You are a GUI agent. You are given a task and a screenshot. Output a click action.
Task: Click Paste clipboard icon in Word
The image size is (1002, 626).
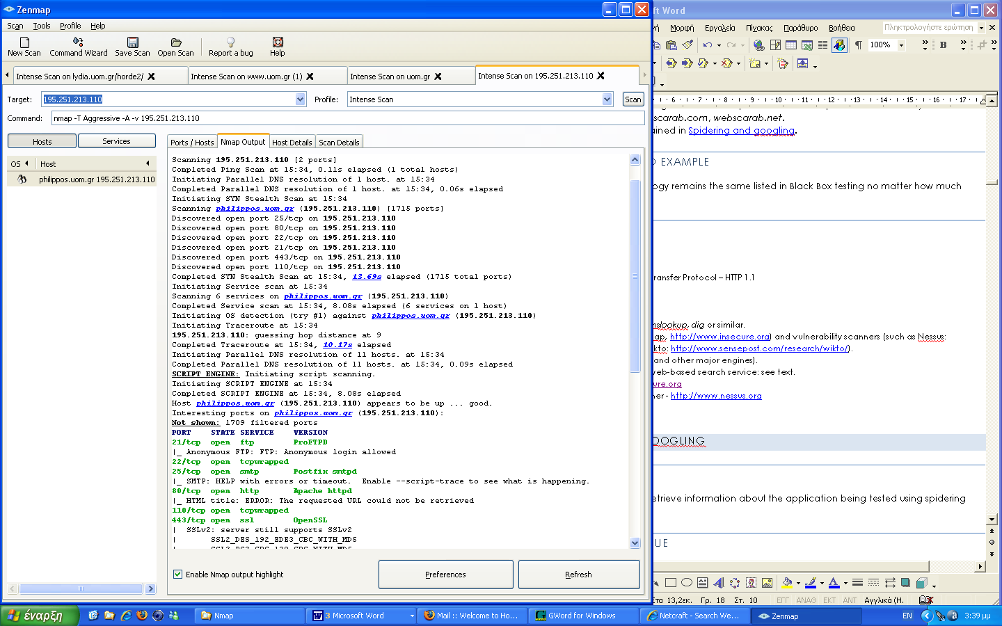pos(671,45)
